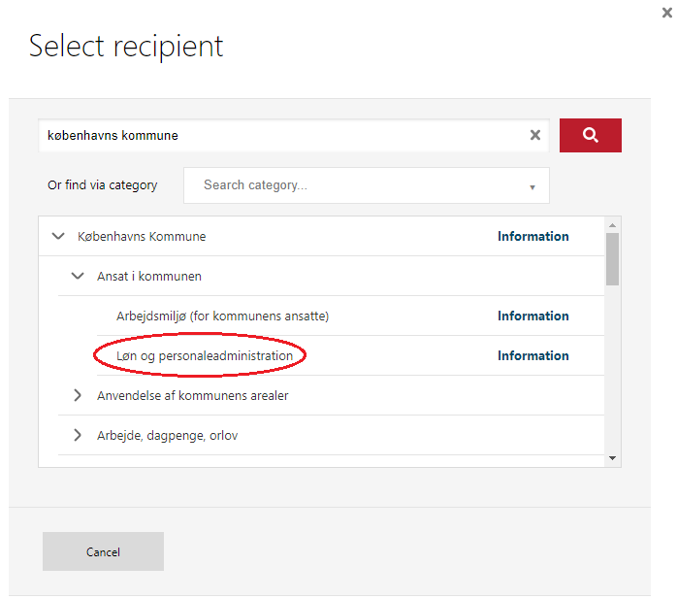Clear the københavns kommune search text
The image size is (677, 599).
(x=535, y=135)
